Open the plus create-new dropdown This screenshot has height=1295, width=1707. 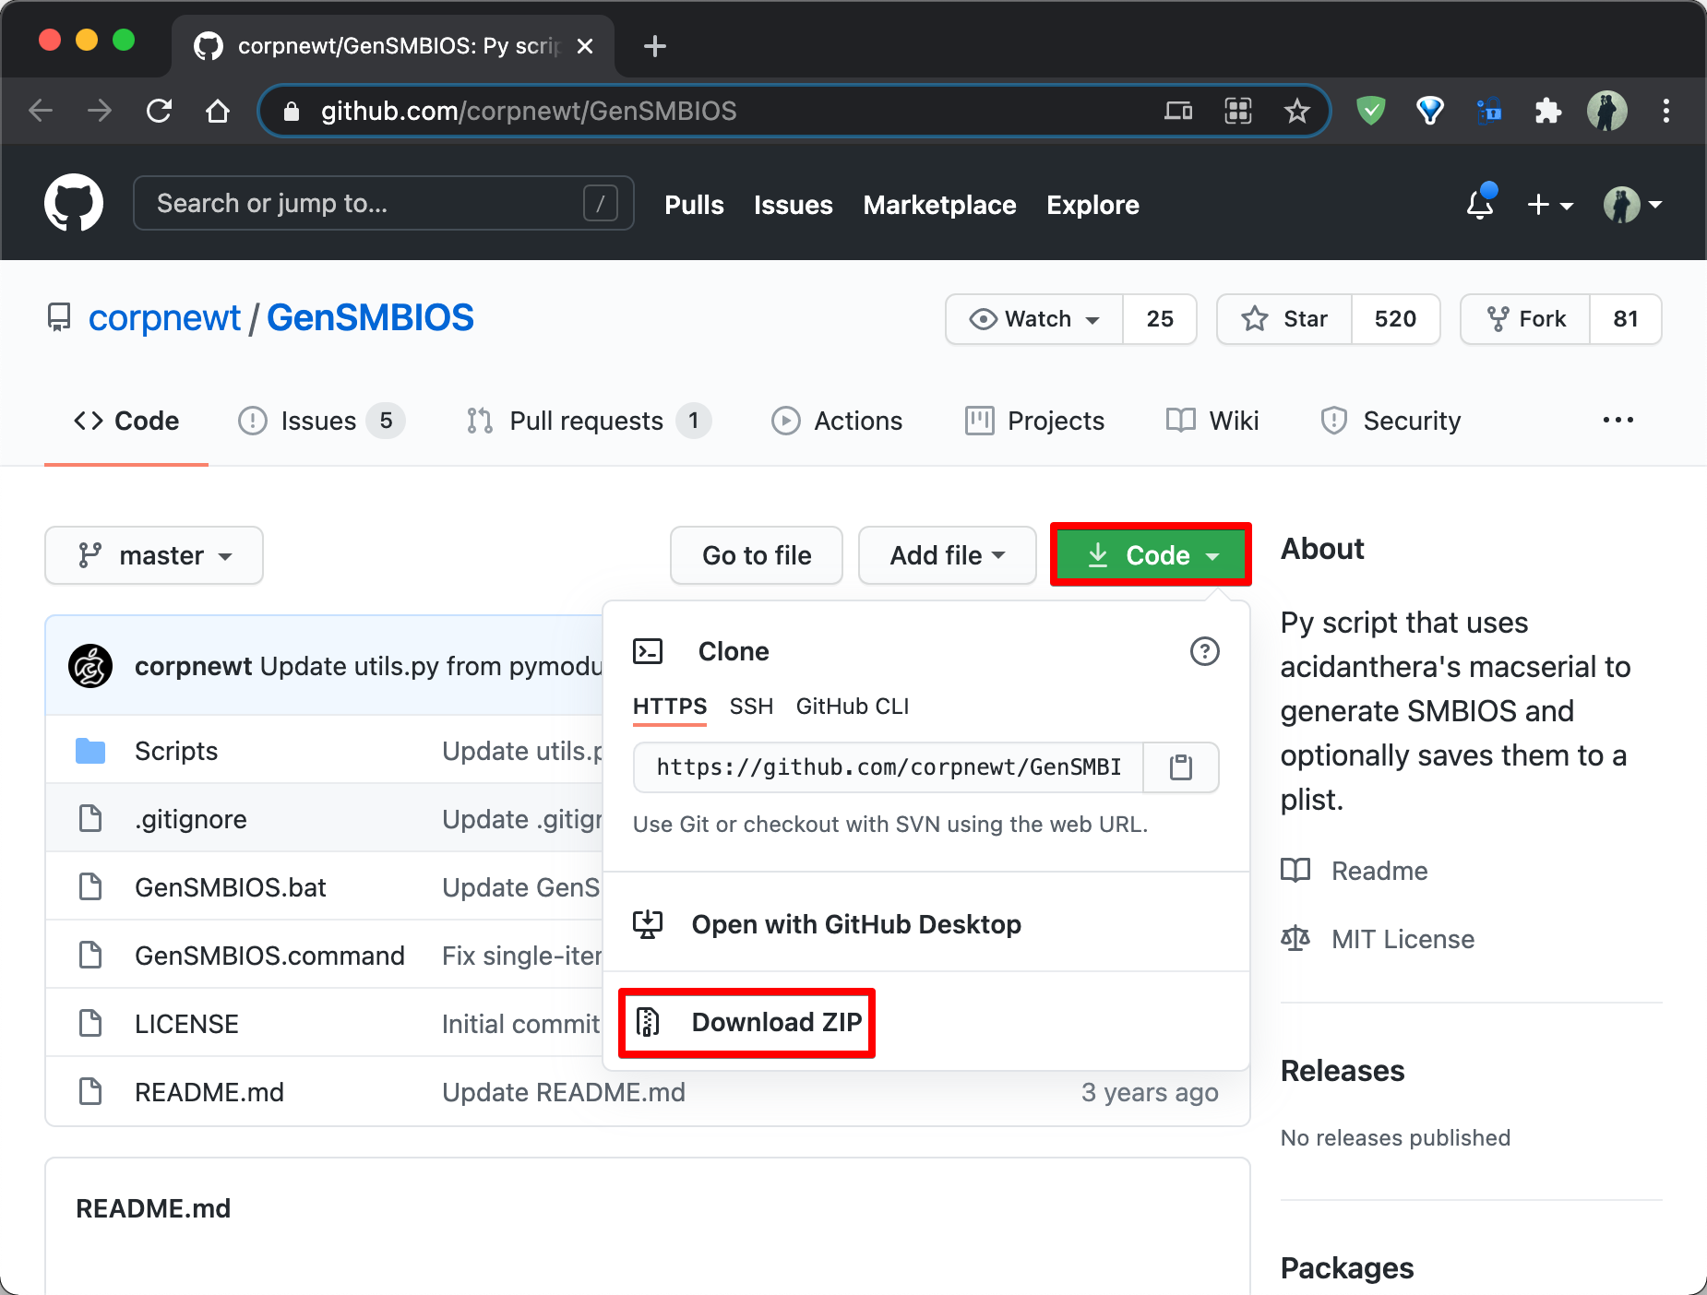pos(1550,204)
